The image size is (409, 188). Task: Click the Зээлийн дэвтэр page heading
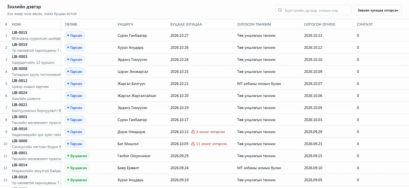click(24, 7)
